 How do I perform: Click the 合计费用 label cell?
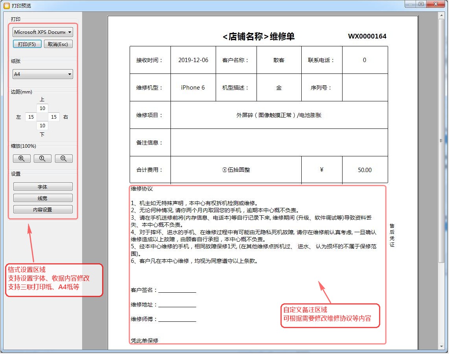150,170
